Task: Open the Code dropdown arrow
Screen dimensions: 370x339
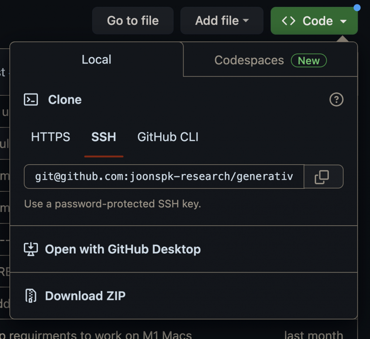Action: 343,21
